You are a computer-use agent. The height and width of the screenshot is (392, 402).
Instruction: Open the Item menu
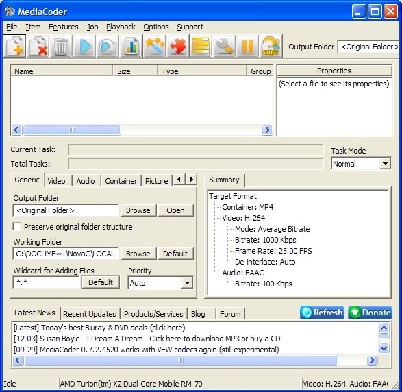(33, 27)
